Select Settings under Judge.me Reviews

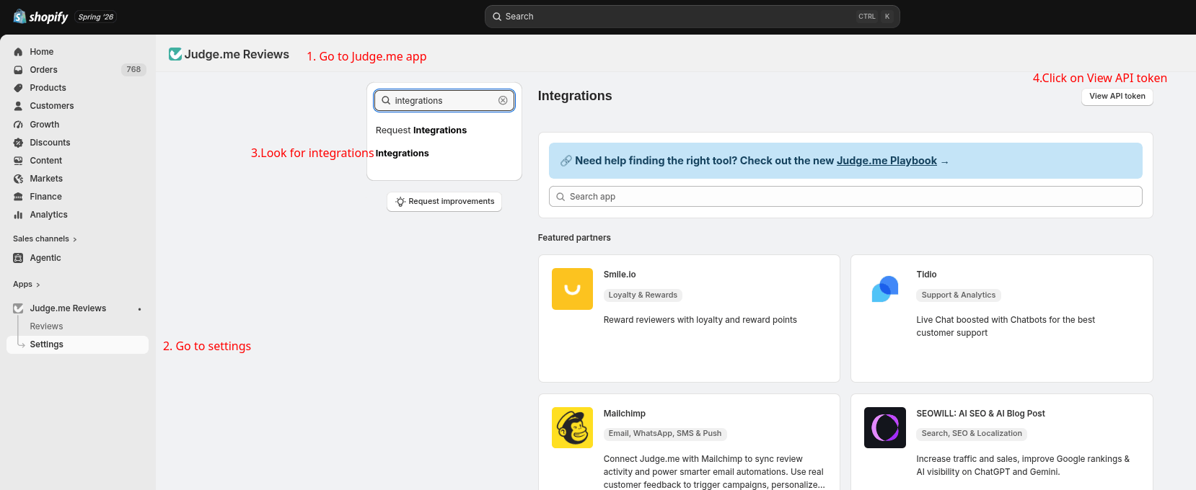[x=78, y=344]
